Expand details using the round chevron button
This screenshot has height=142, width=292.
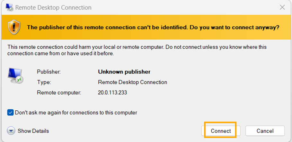point(11,131)
